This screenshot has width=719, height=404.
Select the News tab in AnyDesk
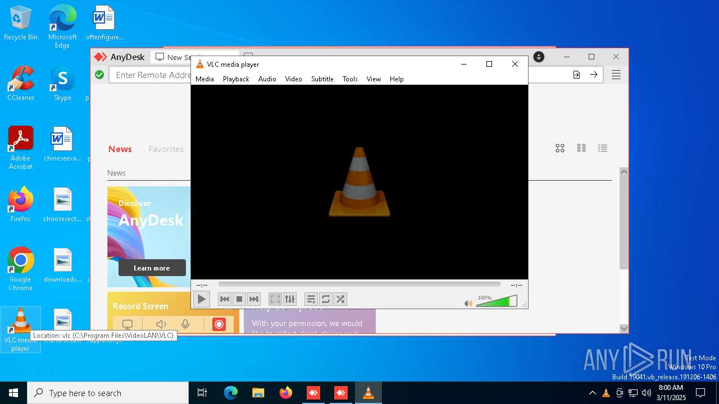(120, 149)
